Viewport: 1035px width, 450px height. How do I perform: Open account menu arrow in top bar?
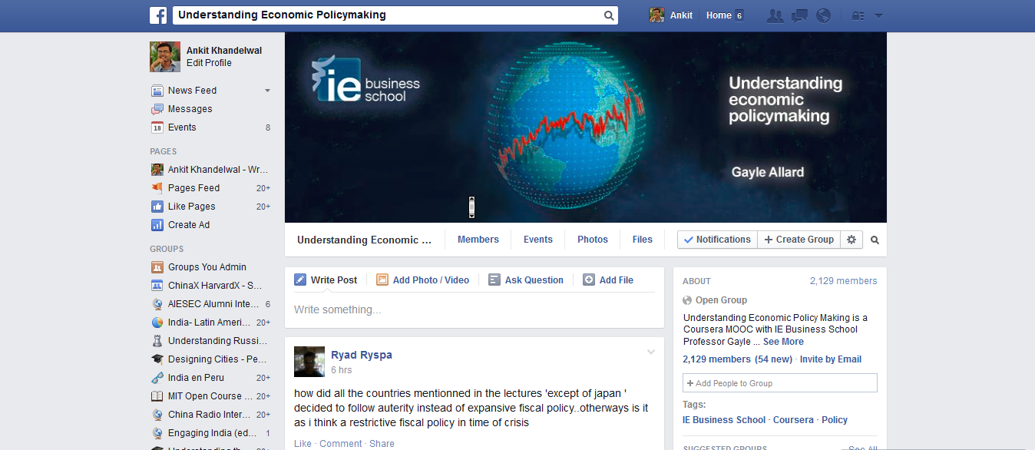(878, 15)
